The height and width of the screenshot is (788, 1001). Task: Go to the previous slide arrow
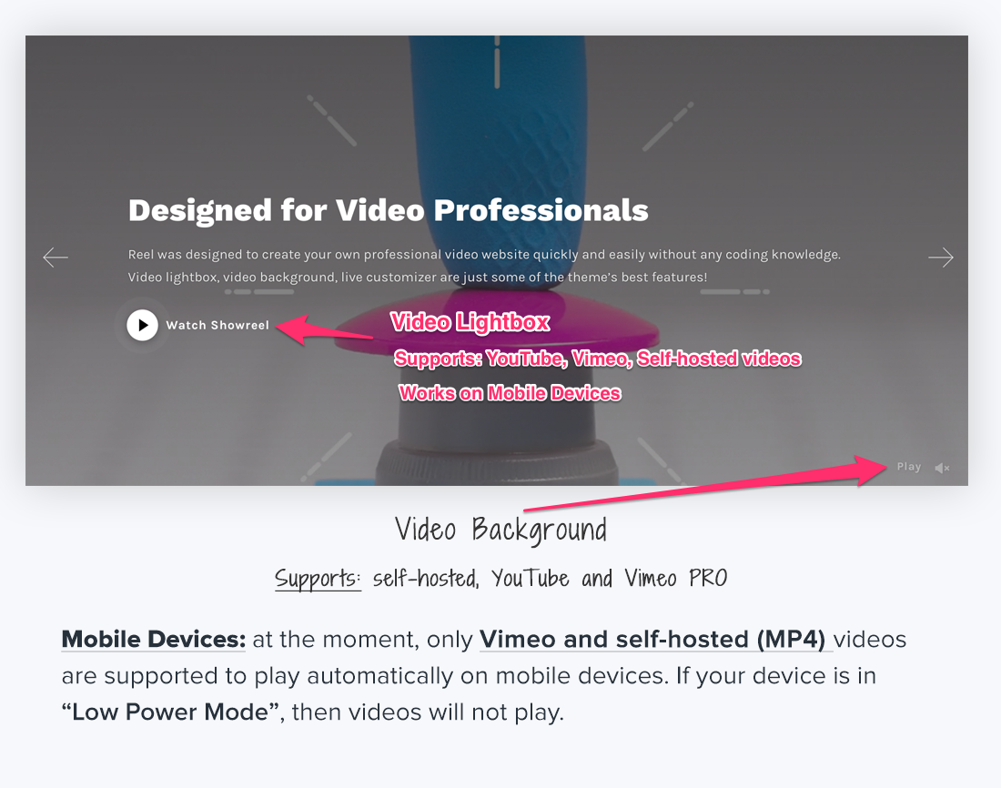click(56, 258)
